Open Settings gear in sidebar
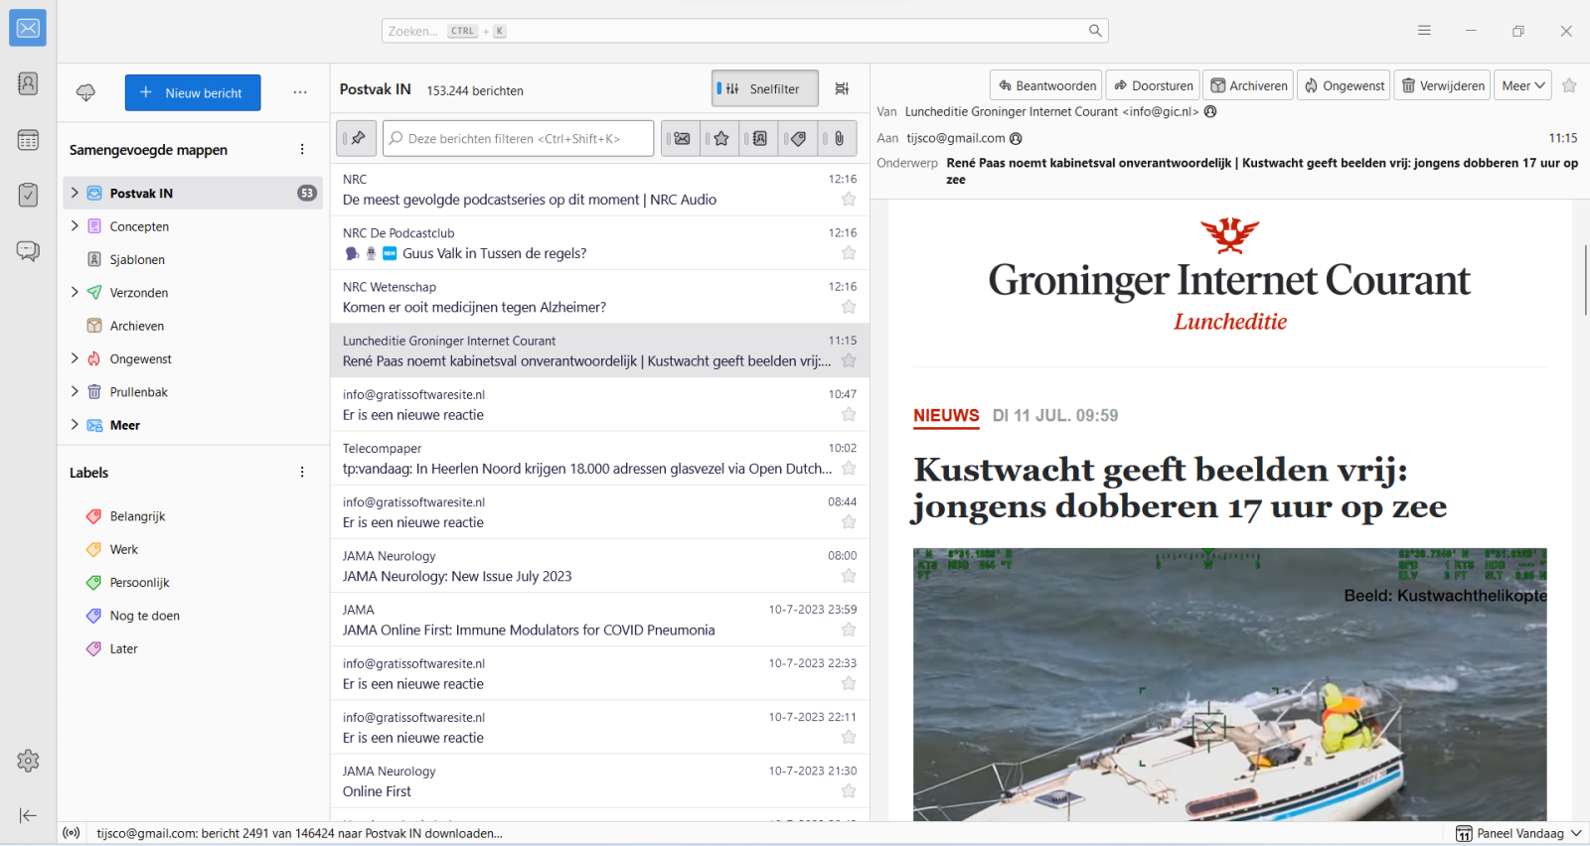The image size is (1590, 846). pos(28,761)
